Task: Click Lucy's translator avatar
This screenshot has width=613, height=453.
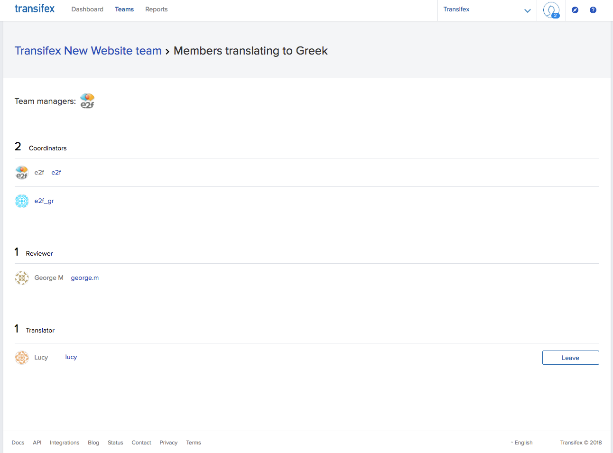Action: point(22,358)
